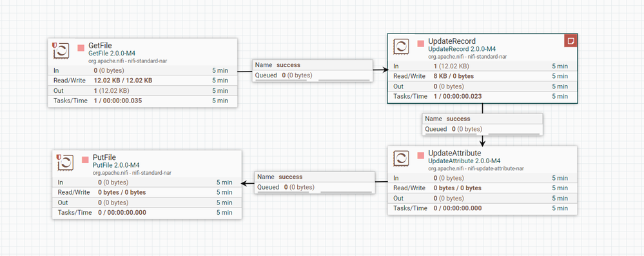644x256 pixels.
Task: Click the stopped status square on PutFile
Action: (x=86, y=160)
